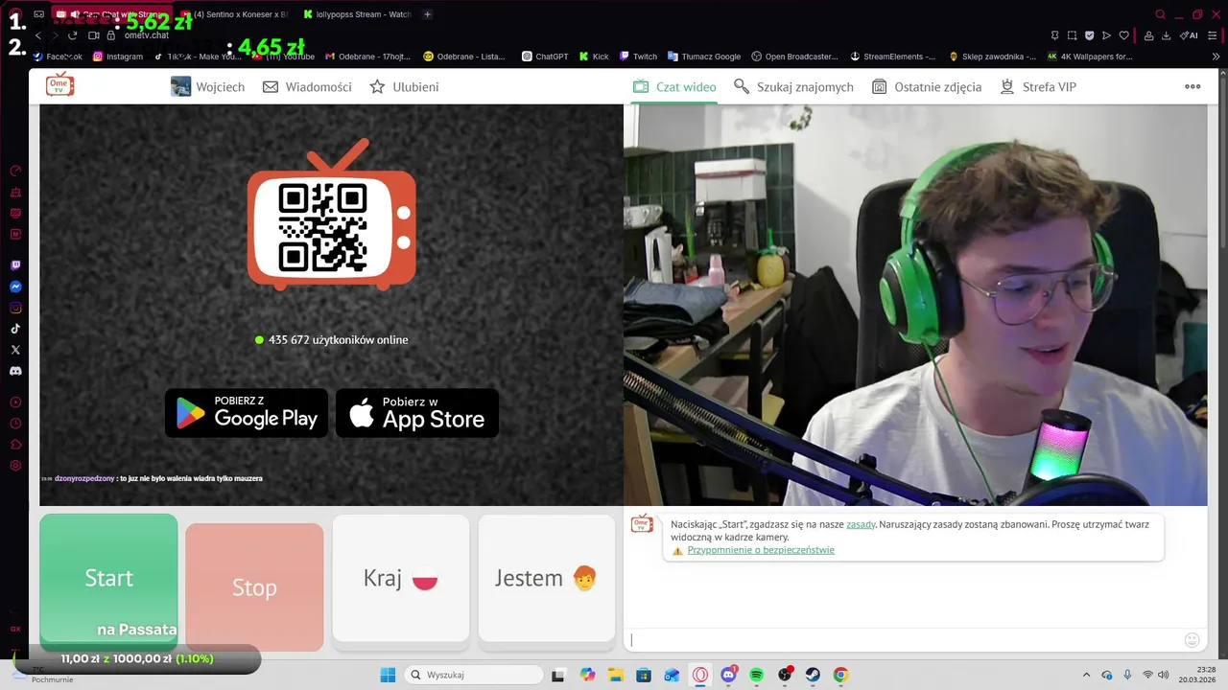Open Przypomnienie o bezpieczeństwie link
1228x690 pixels.
[x=761, y=550]
